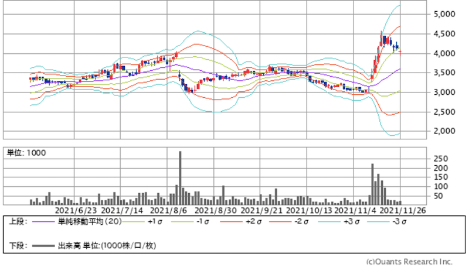Screen dimensions: 469x267
Task: Click the gray 出来高 legend bar swatch
Action: [43, 246]
